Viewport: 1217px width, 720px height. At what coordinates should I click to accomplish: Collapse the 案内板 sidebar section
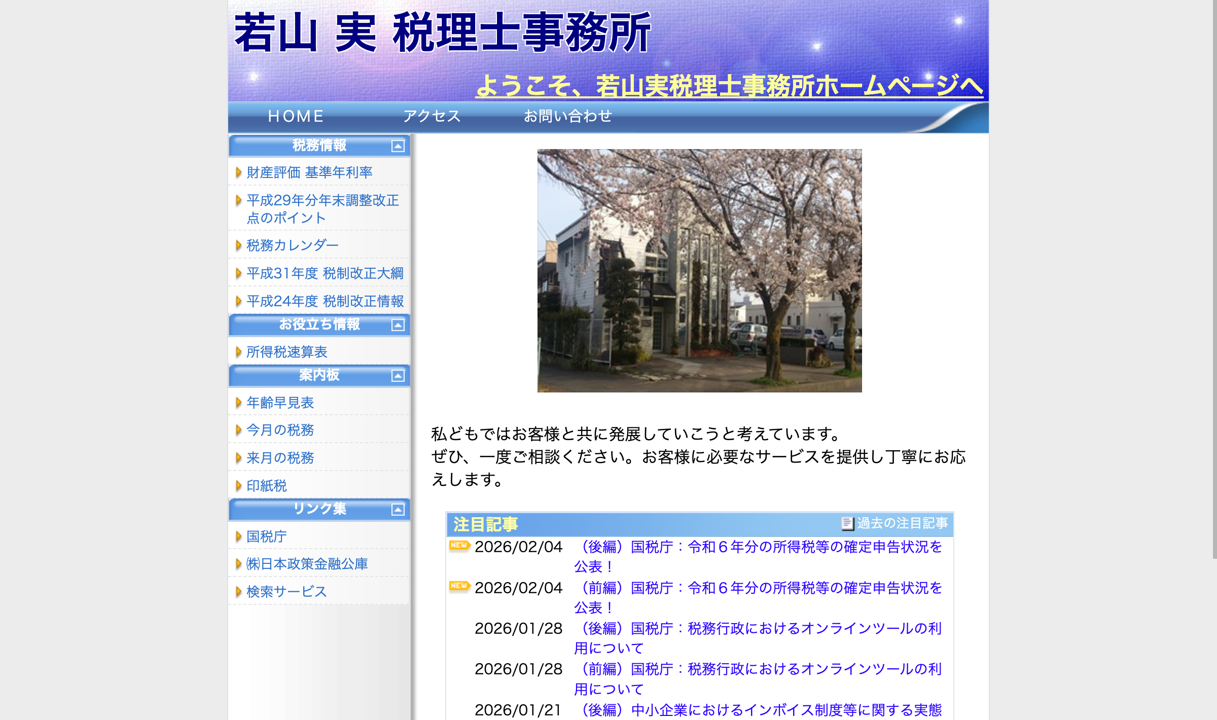point(398,376)
